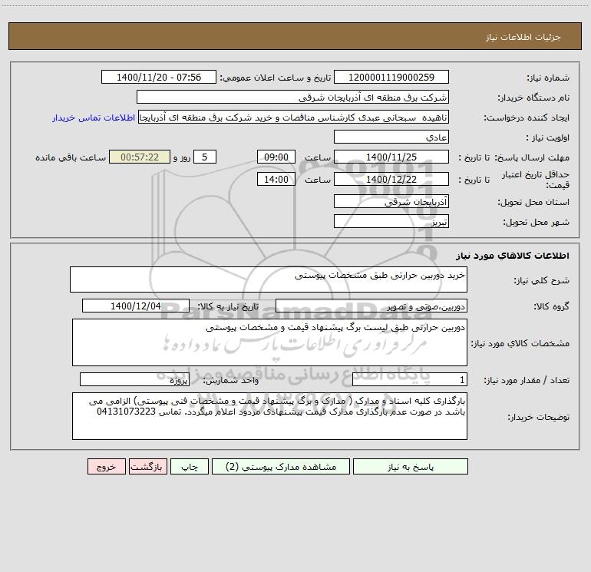Click the label شرح کلی نیاز
Image resolution: width=591 pixels, height=572 pixels.
click(542, 280)
